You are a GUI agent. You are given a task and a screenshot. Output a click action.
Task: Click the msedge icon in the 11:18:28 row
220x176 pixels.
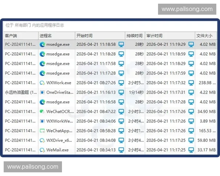point(42,54)
